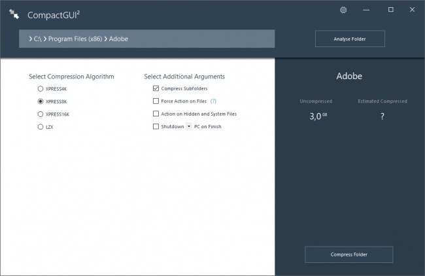Click the Analyse Folder button
The width and height of the screenshot is (425, 276).
tap(350, 39)
